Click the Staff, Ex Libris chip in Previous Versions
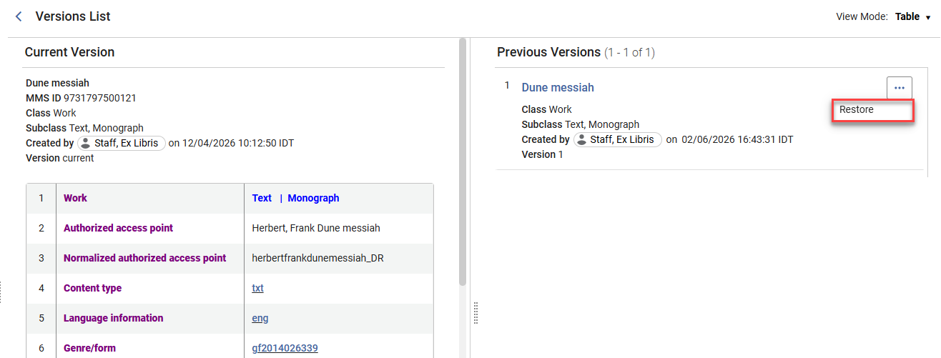The width and height of the screenshot is (941, 358). pyautogui.click(x=618, y=139)
